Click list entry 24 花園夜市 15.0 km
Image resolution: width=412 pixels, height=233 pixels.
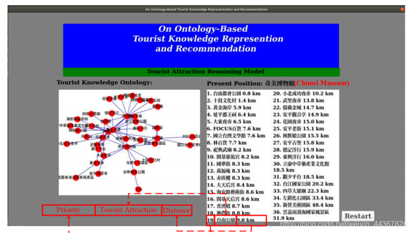pos(298,122)
